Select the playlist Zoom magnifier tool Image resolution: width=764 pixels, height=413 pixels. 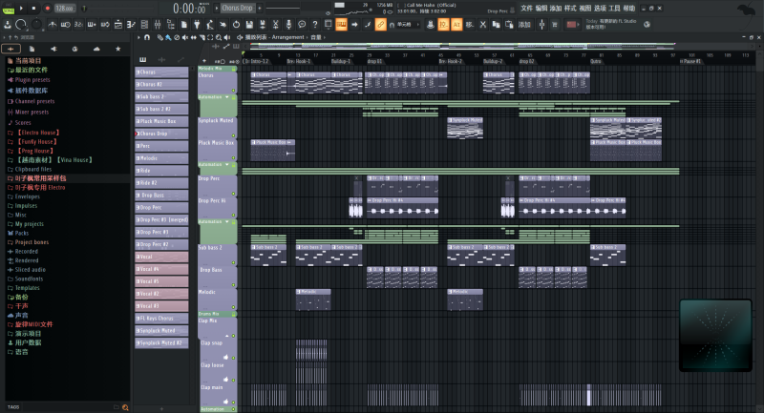pos(219,37)
